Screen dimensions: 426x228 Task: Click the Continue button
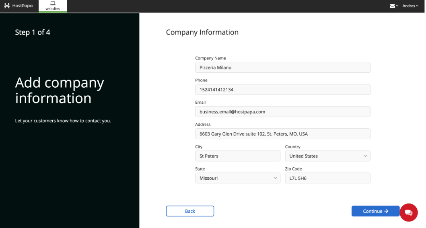375,211
